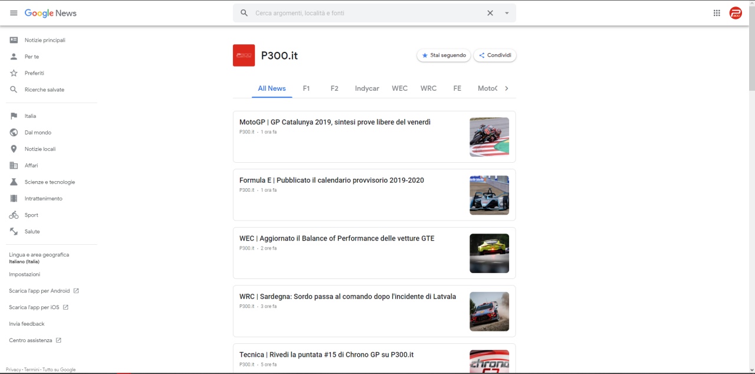Click the Condividi share button
Image resolution: width=755 pixels, height=374 pixels.
tap(494, 55)
